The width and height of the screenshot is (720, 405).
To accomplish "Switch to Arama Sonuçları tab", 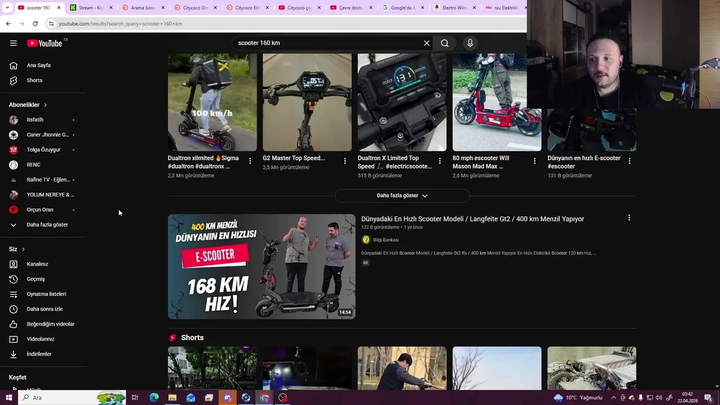I will click(x=143, y=8).
